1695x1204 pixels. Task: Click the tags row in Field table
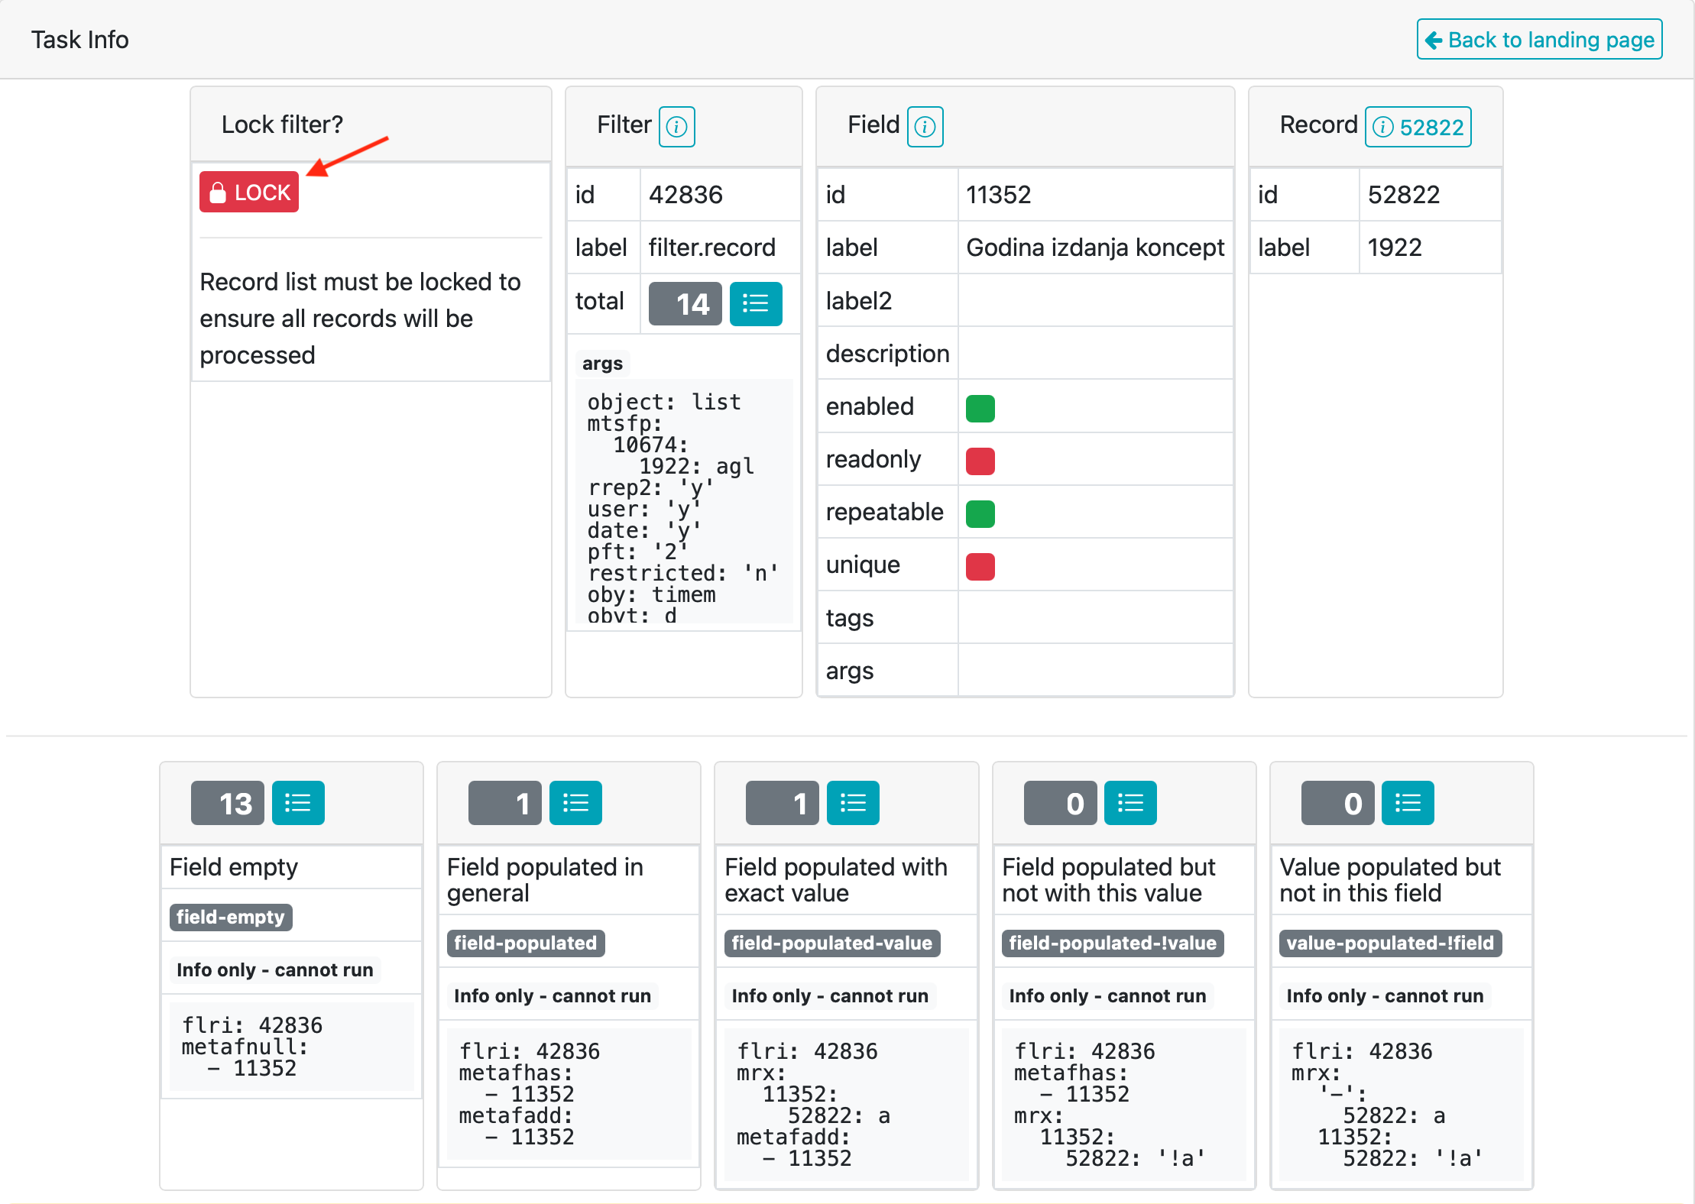click(1026, 618)
